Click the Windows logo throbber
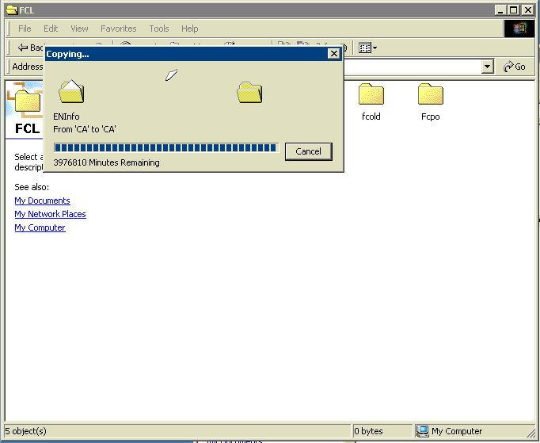The image size is (540, 443). 519,29
